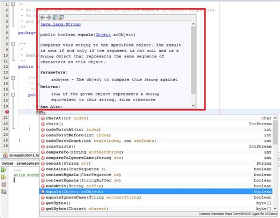Re-run the project from Output panel
280x218 pixels.
pyautogui.click(x=4, y=170)
